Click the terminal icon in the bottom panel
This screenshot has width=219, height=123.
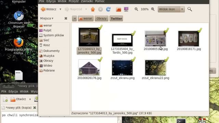coord(181,121)
